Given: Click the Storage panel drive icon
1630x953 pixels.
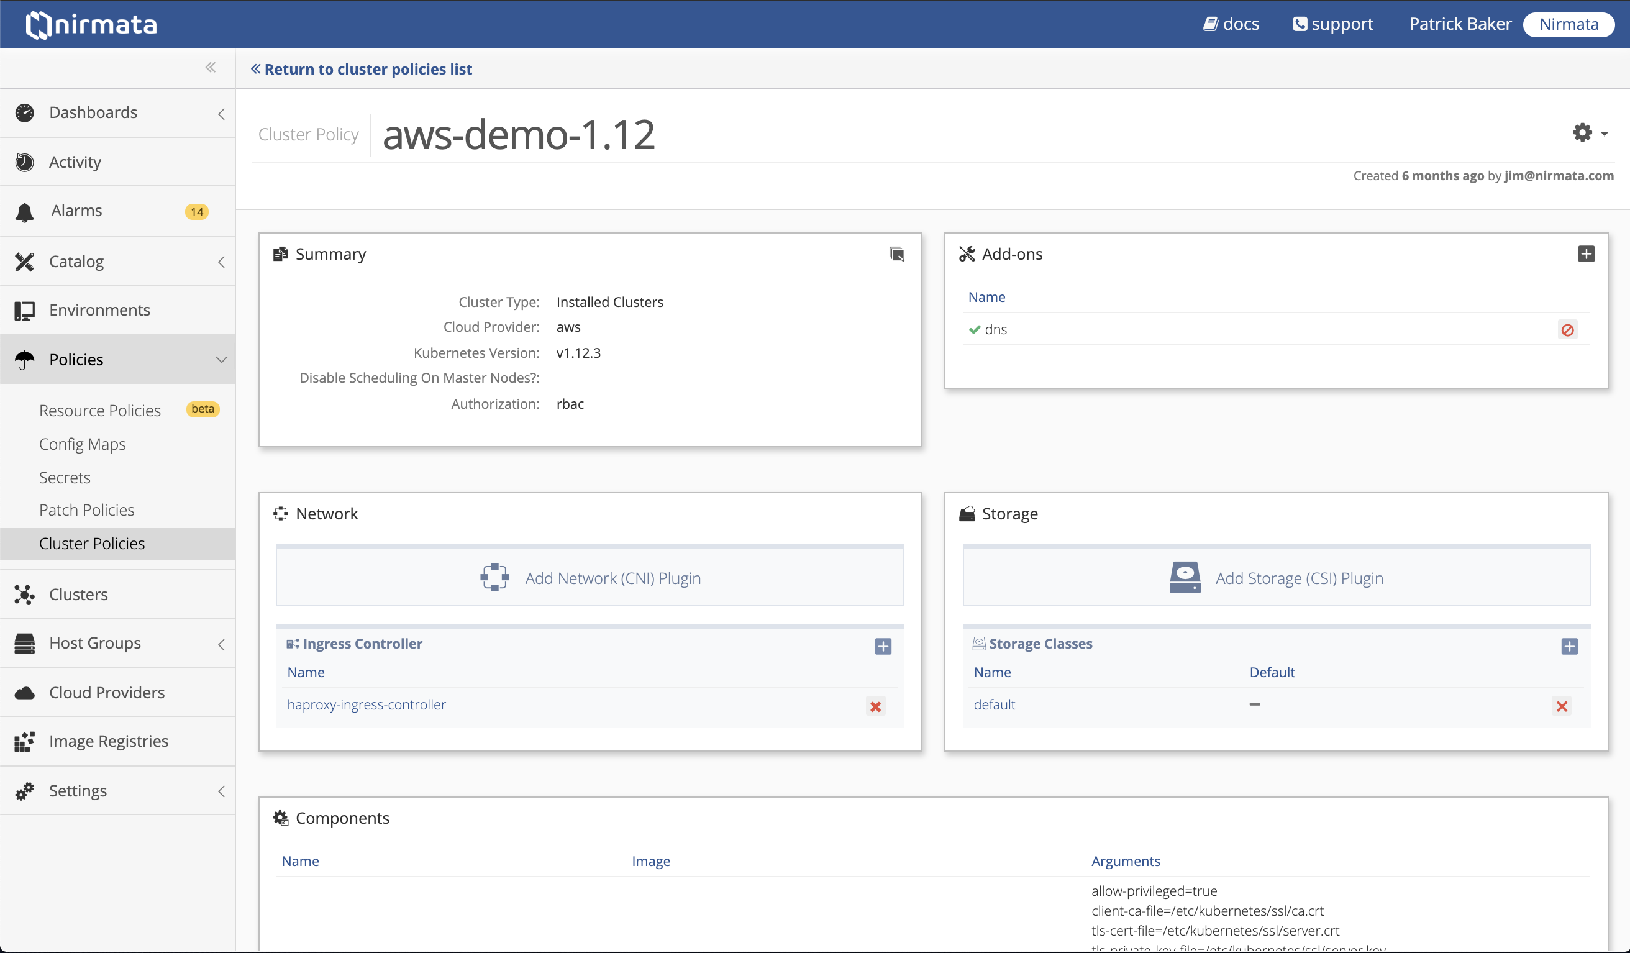Looking at the screenshot, I should [x=967, y=514].
